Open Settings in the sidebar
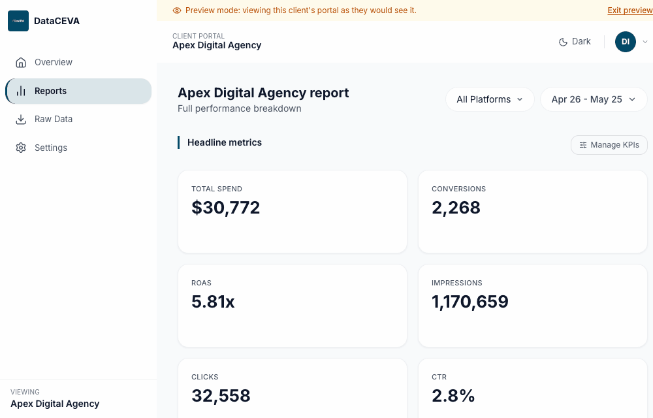 click(x=78, y=148)
